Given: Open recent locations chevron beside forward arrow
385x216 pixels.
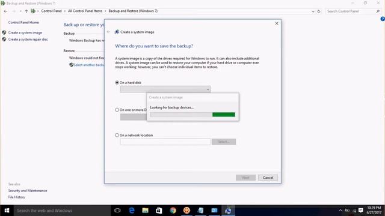Looking at the screenshot, I should click(20, 11).
